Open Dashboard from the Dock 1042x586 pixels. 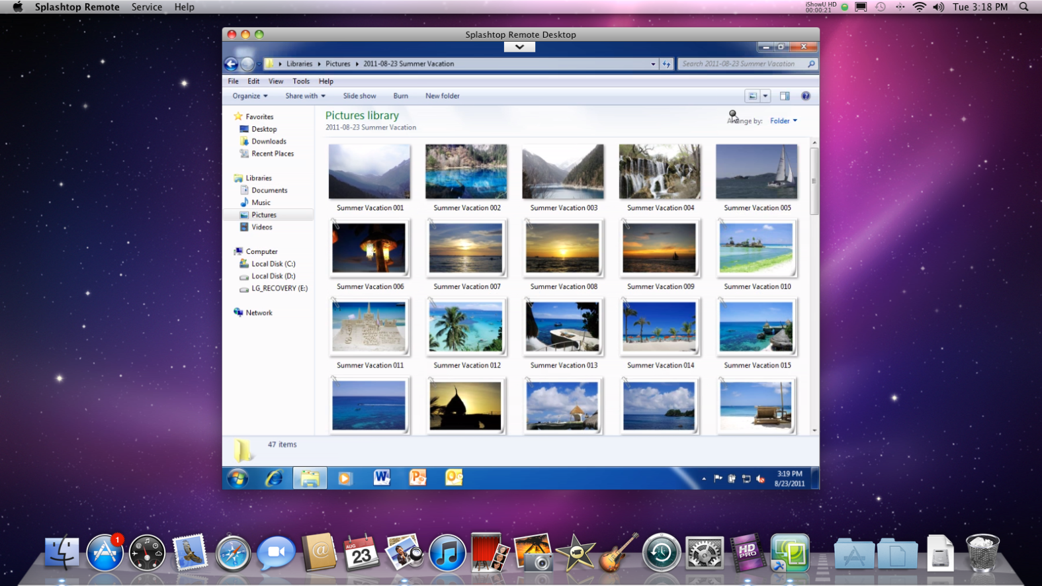[147, 553]
